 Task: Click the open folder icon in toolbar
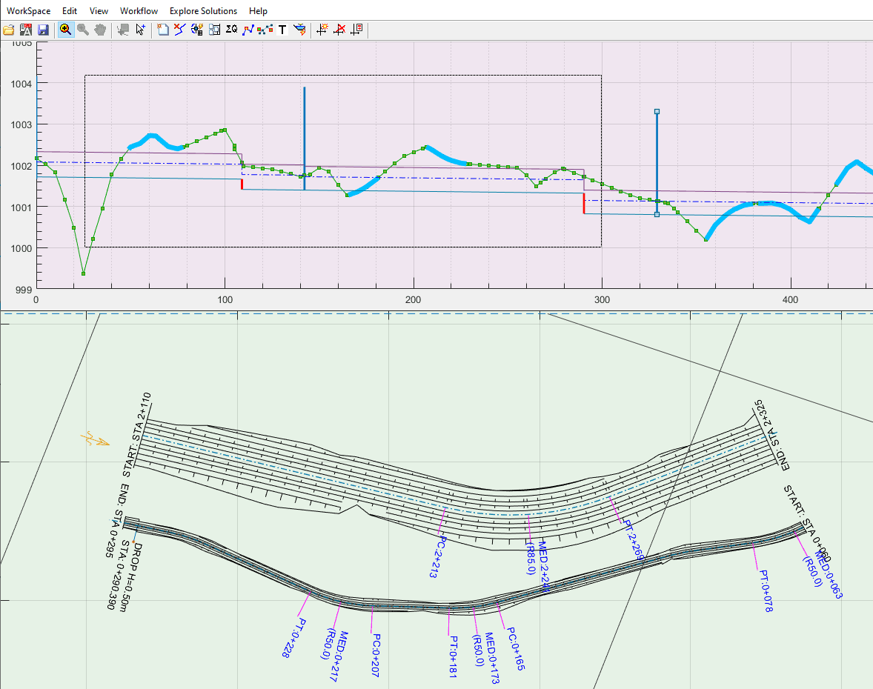coord(9,30)
